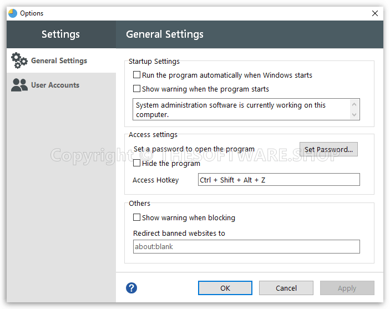Screen dimensions: 390x309
Task: Switch to the User Accounts section
Action: [55, 85]
